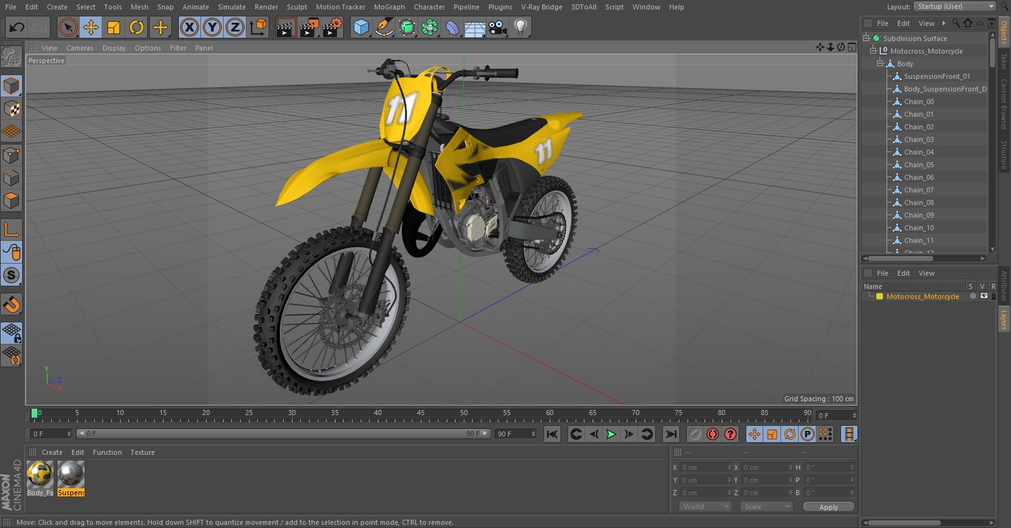The height and width of the screenshot is (528, 1011).
Task: Toggle Position keyframe recording
Action: click(x=754, y=434)
